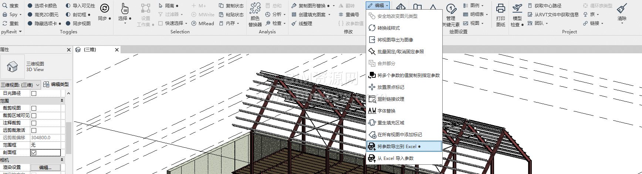Click the 搜索 search icon
Viewport: 642px width, 174px height.
click(5, 6)
